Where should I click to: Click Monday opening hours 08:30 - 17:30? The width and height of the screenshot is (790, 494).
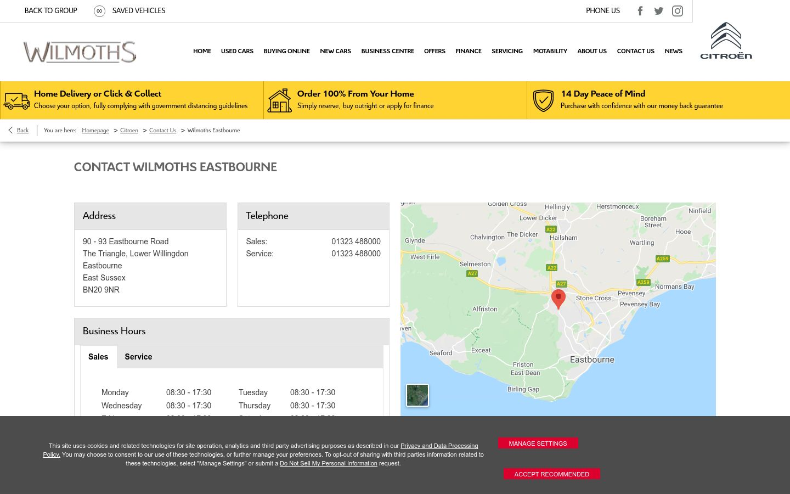(189, 392)
